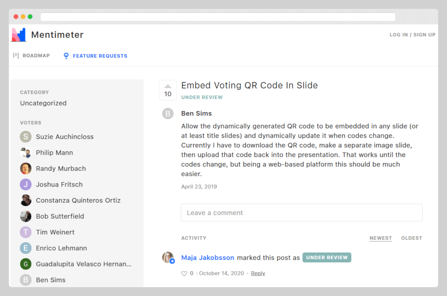The width and height of the screenshot is (447, 296).
Task: Click Philip Mann's voter photo
Action: tap(26, 153)
